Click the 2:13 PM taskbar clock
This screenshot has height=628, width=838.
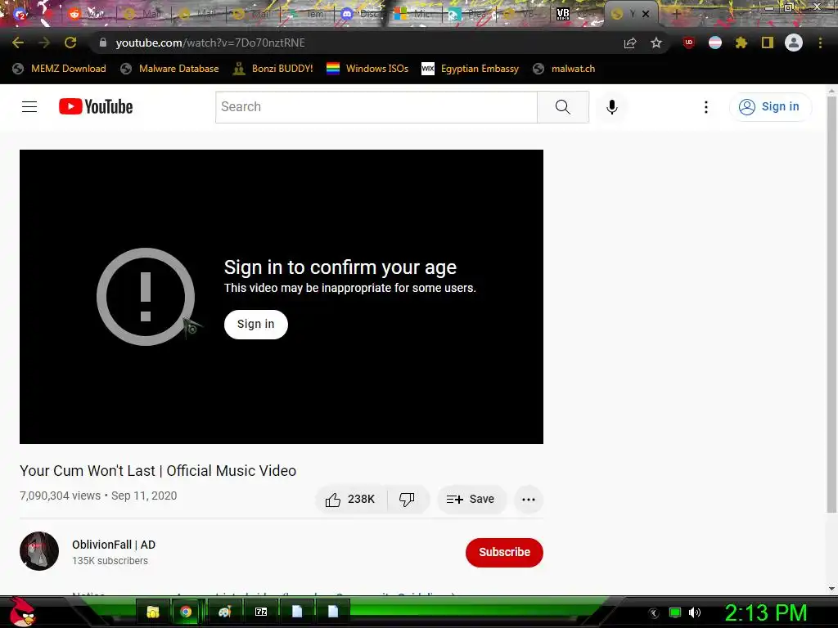(766, 612)
